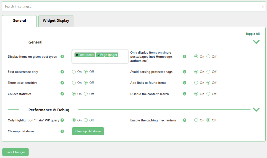Click help icon for Enable the caching mechanisms
Viewport: 267px width, 158px height.
184,120
